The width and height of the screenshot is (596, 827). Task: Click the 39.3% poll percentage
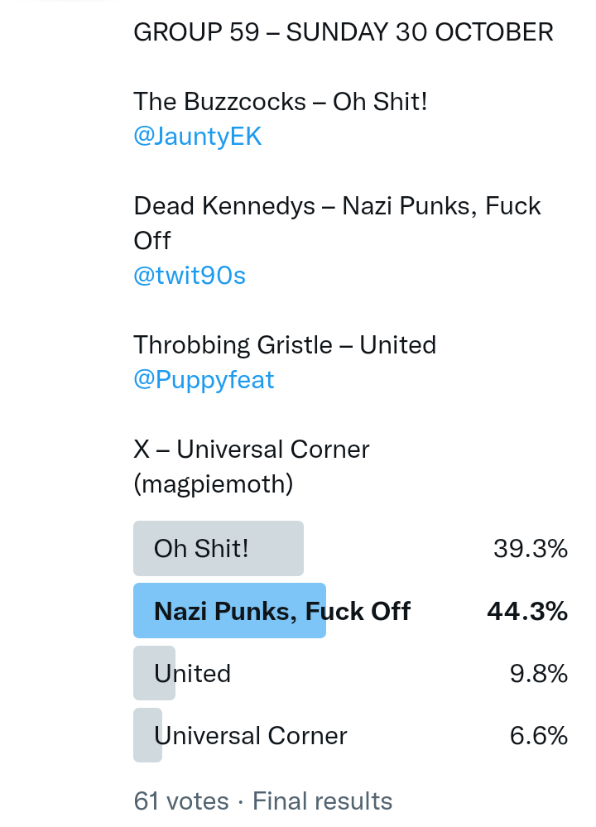tap(530, 548)
